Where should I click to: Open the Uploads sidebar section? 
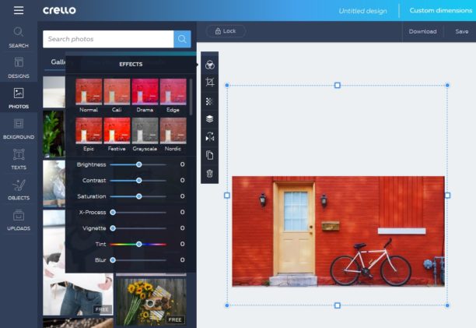[19, 220]
